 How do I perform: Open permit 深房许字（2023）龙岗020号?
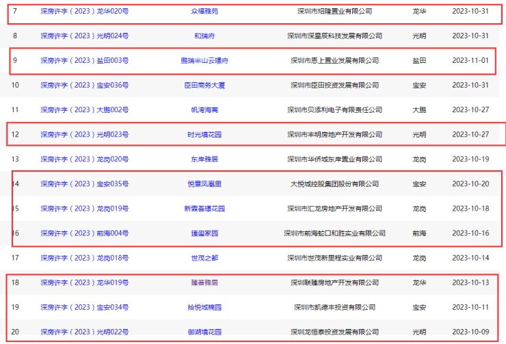(85, 159)
